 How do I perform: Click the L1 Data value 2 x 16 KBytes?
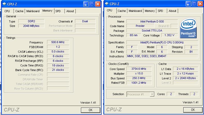(x=186, y=69)
